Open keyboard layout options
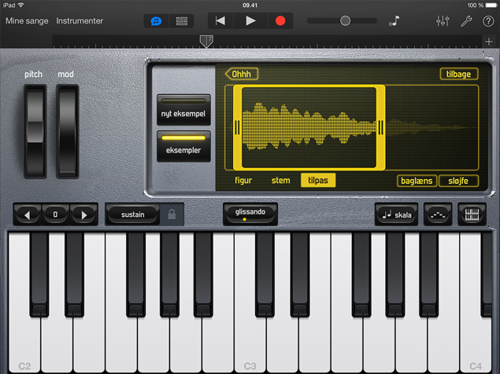The height and width of the screenshot is (374, 500). (x=472, y=214)
